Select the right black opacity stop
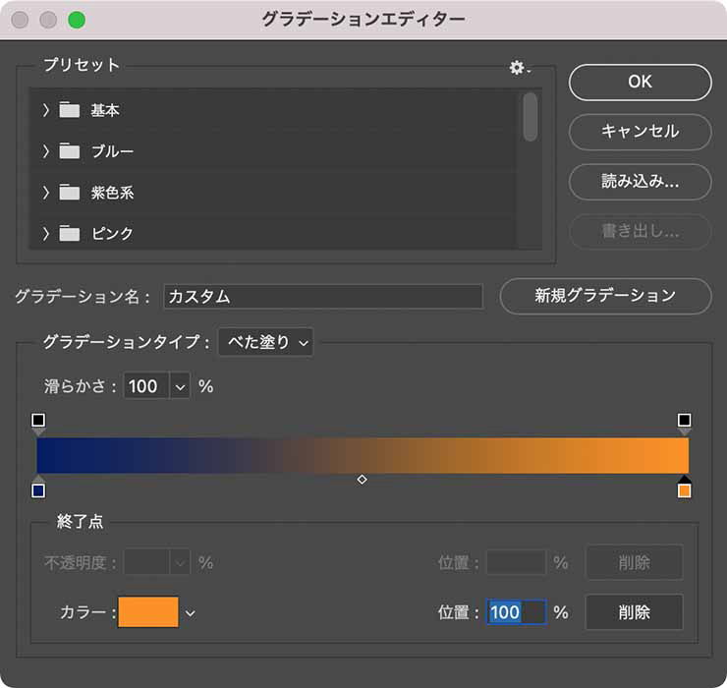727x688 pixels. [684, 421]
